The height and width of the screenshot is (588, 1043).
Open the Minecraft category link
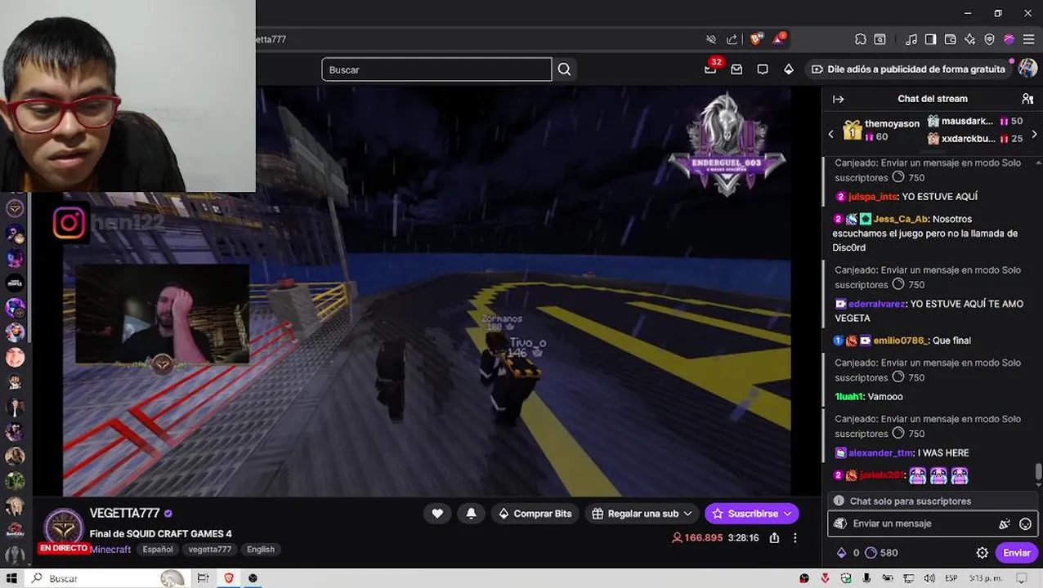tap(110, 550)
